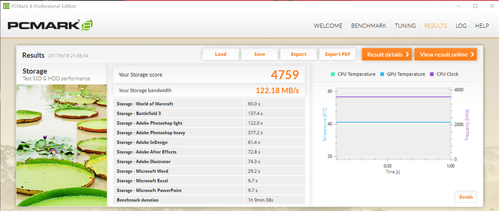Select Storage - Adobe InDesign row

tap(209, 142)
